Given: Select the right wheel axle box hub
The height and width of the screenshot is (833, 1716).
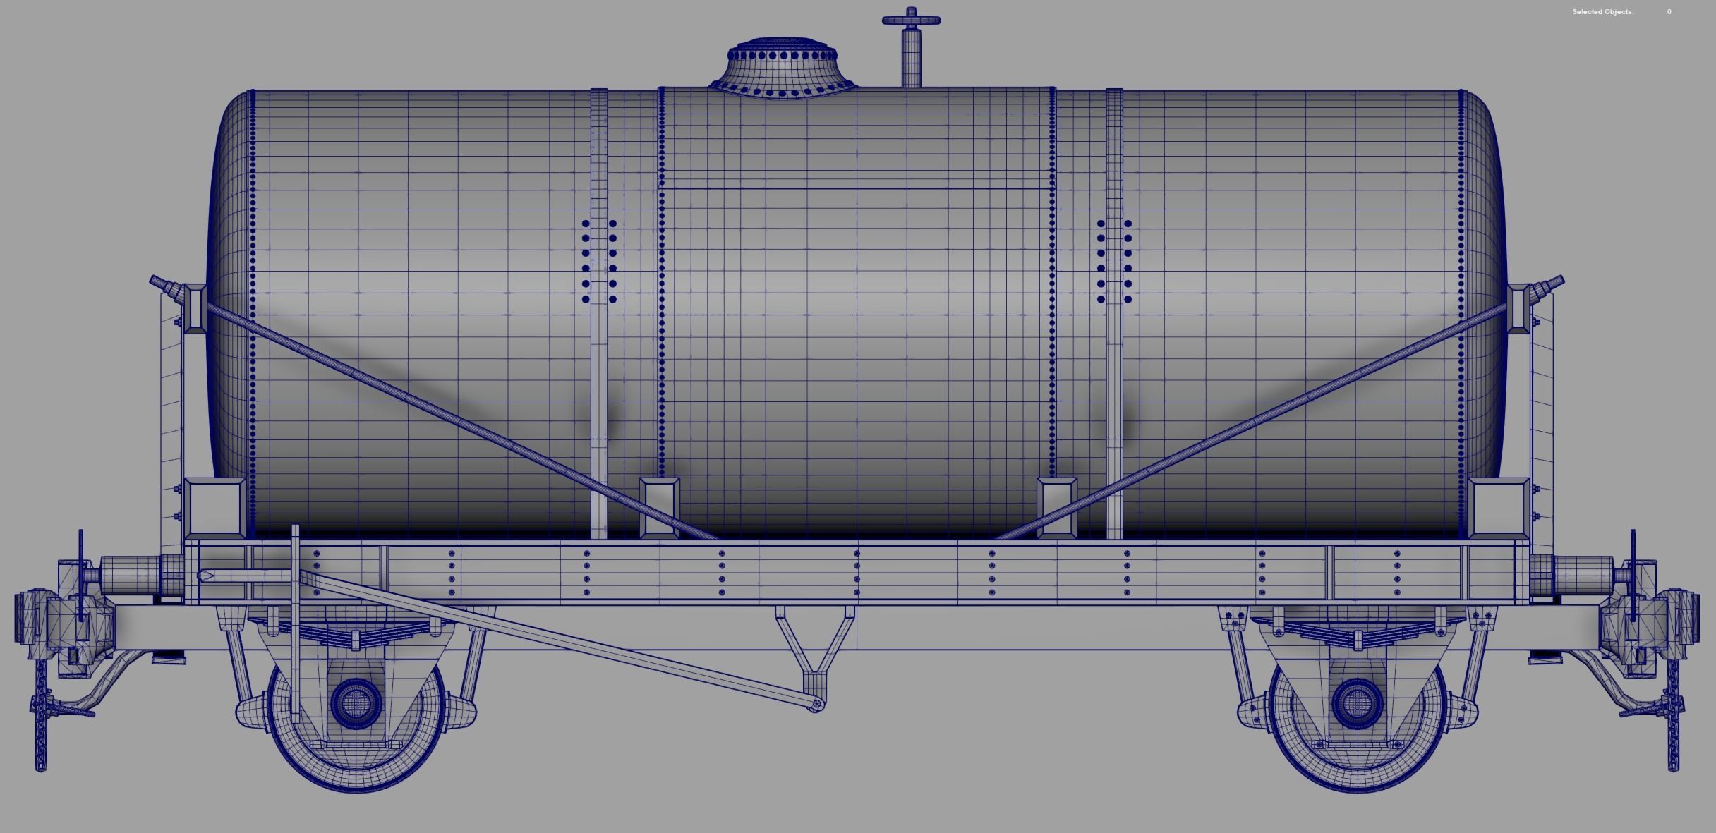Looking at the screenshot, I should pyautogui.click(x=1356, y=703).
